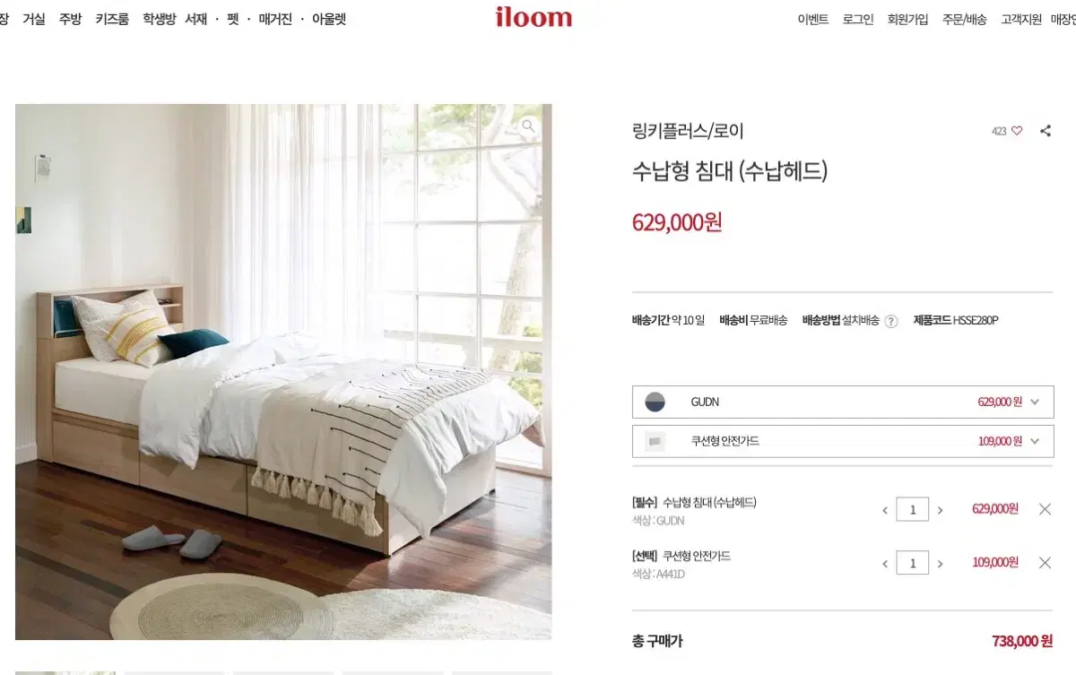Open 회원가입 sign-up link
Image resolution: width=1076 pixels, height=675 pixels.
(907, 19)
